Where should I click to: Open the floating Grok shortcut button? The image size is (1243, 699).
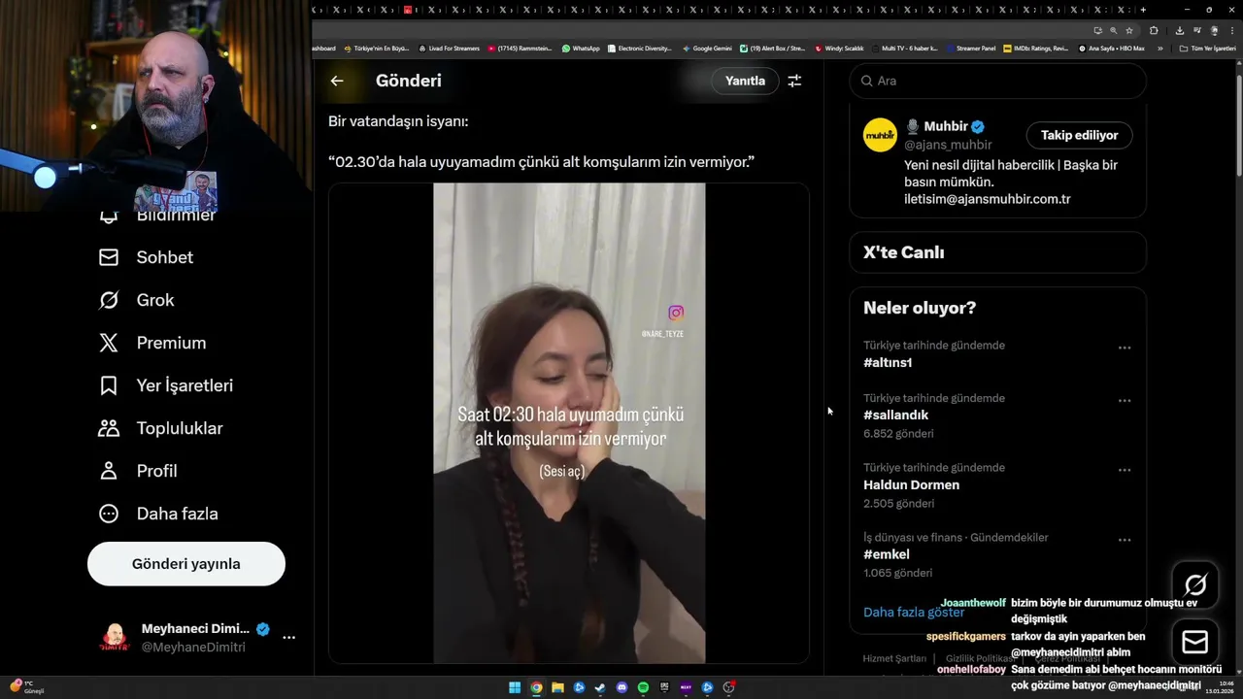[x=1195, y=584]
